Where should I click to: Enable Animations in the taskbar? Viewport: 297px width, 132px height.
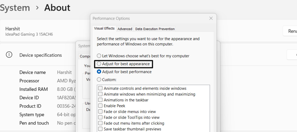pos(100,100)
